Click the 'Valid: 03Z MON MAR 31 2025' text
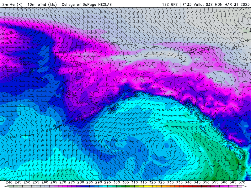Screen dimensions: 251x188 coord(222,4)
